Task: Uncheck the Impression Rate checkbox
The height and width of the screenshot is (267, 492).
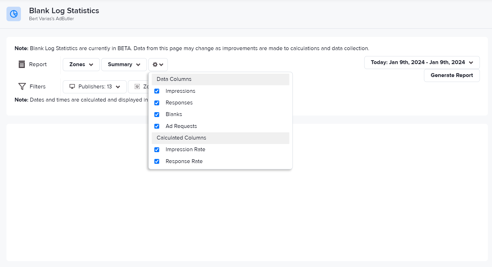Action: (x=157, y=150)
